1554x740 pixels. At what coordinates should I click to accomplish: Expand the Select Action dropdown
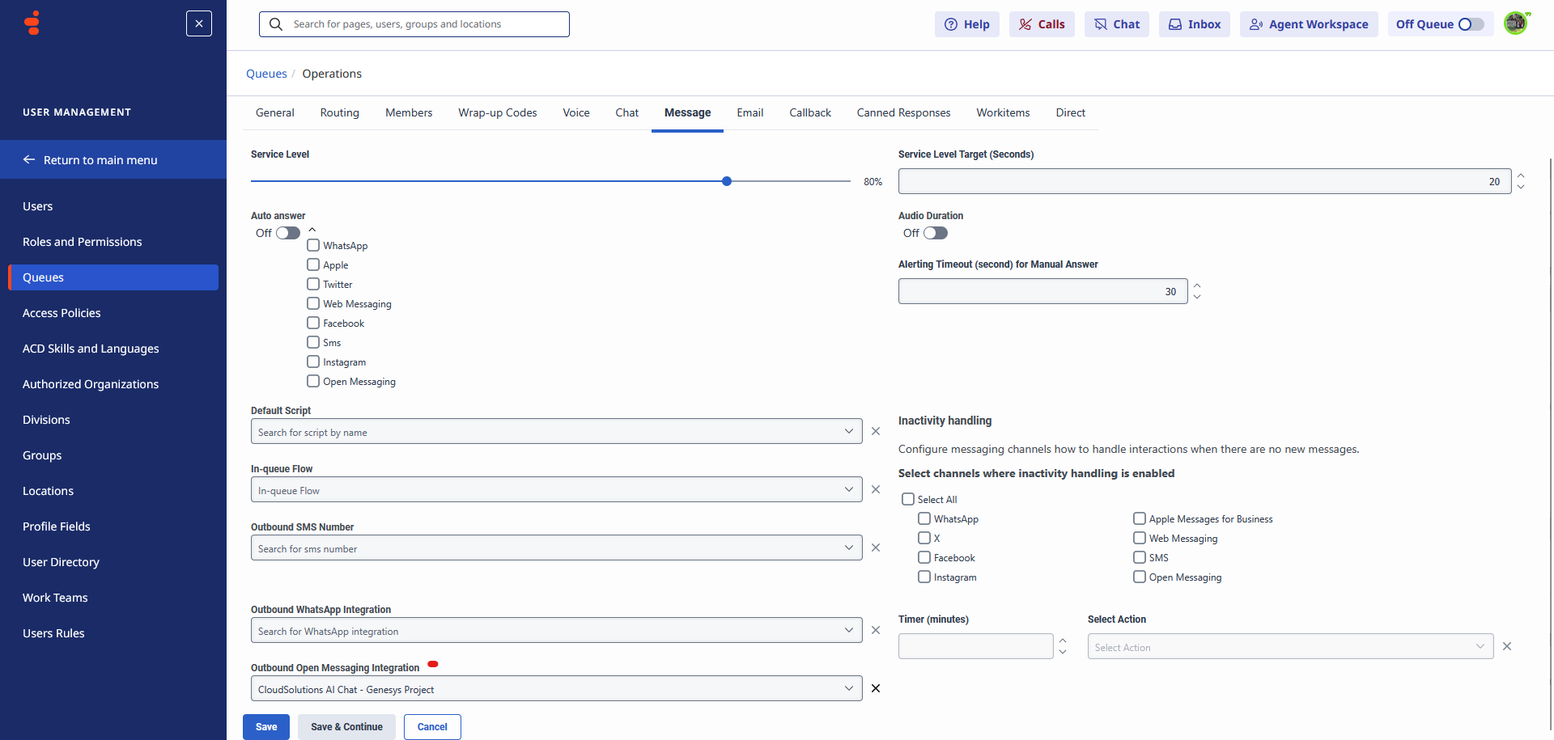[x=1480, y=647]
